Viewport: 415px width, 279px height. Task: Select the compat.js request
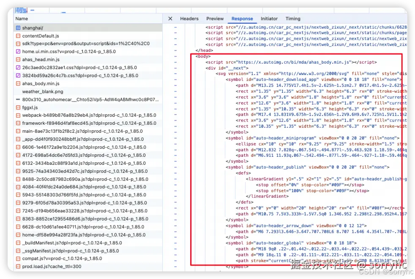click(x=88, y=258)
